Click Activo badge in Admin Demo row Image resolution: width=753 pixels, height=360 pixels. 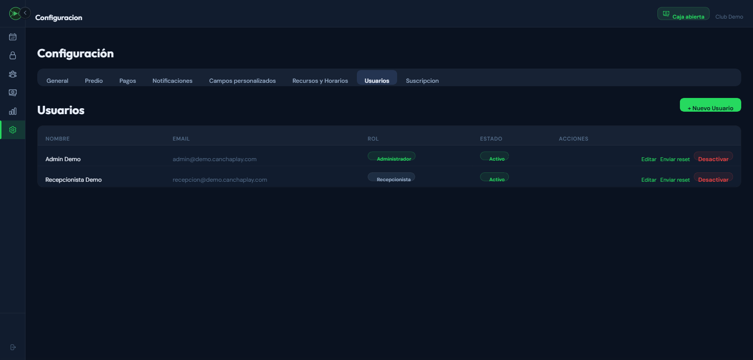click(x=495, y=156)
